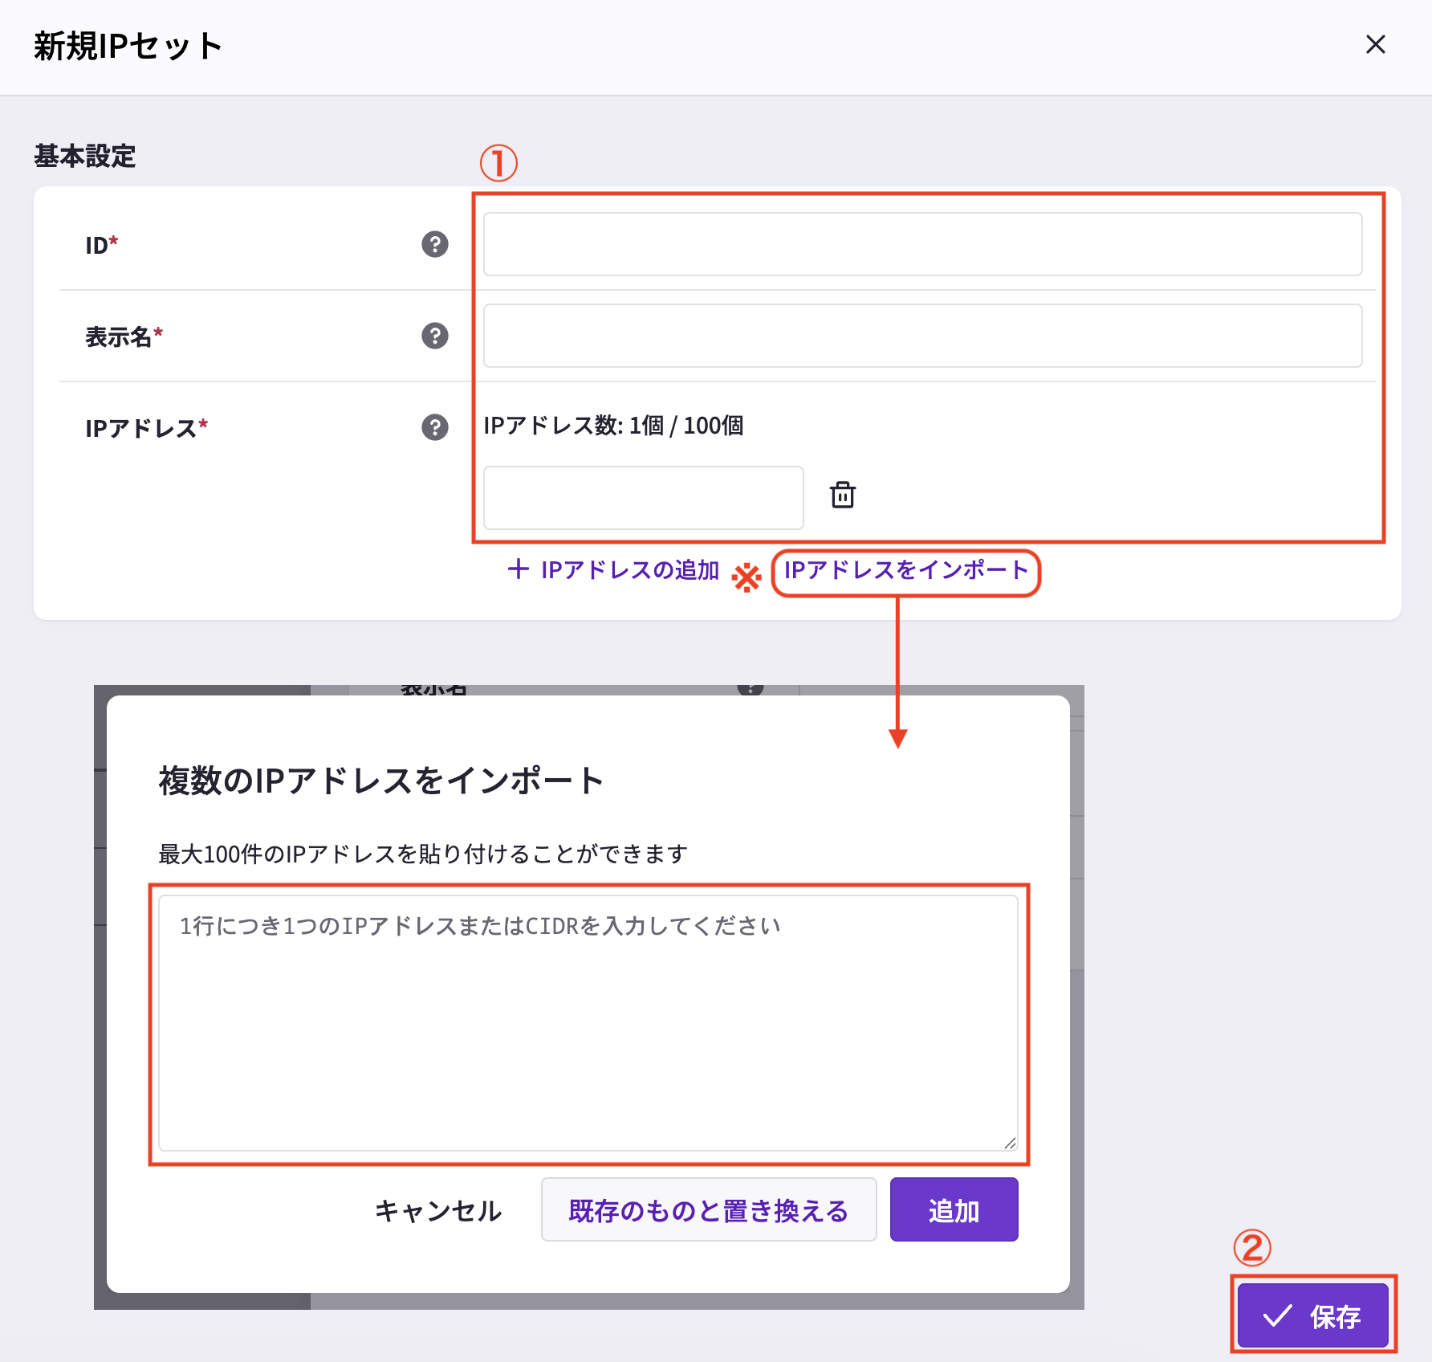
Task: Select the 最大100件のIPアドレス description text
Action: pos(423,854)
